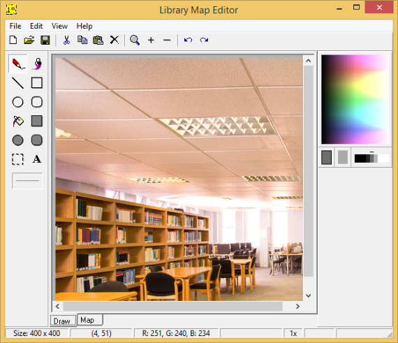Activate the dashed Selection tool
This screenshot has width=398, height=343.
click(x=17, y=159)
